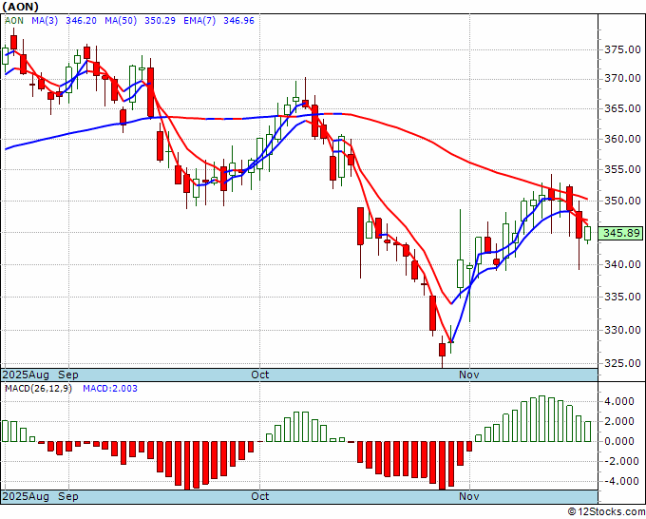Click the EMA(7) value 346.96

(238, 21)
